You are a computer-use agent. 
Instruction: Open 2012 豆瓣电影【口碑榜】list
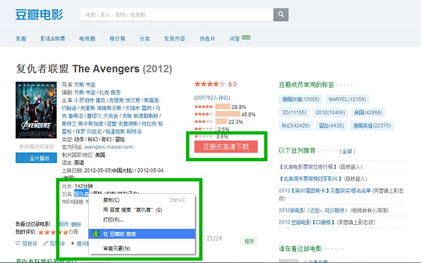coord(307,222)
